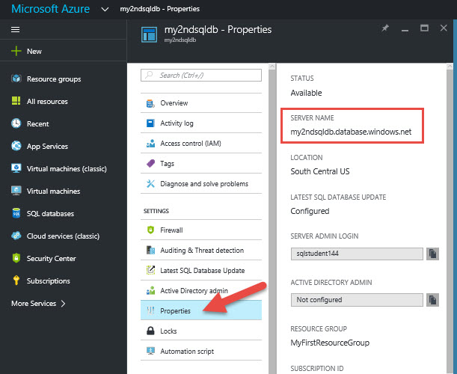Click the hamburger menu icon in sidebar
The width and height of the screenshot is (457, 374).
click(16, 29)
